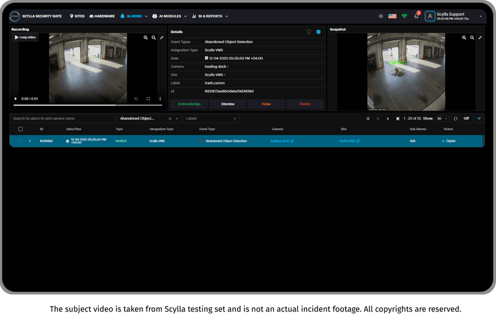Expand the user account dropdown arrow
Viewport: 496px width, 317px height.
click(x=481, y=16)
